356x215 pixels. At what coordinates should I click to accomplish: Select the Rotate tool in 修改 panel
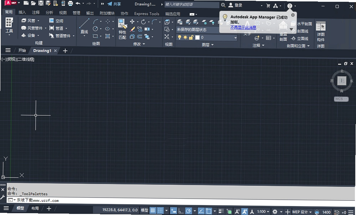(x=143, y=22)
